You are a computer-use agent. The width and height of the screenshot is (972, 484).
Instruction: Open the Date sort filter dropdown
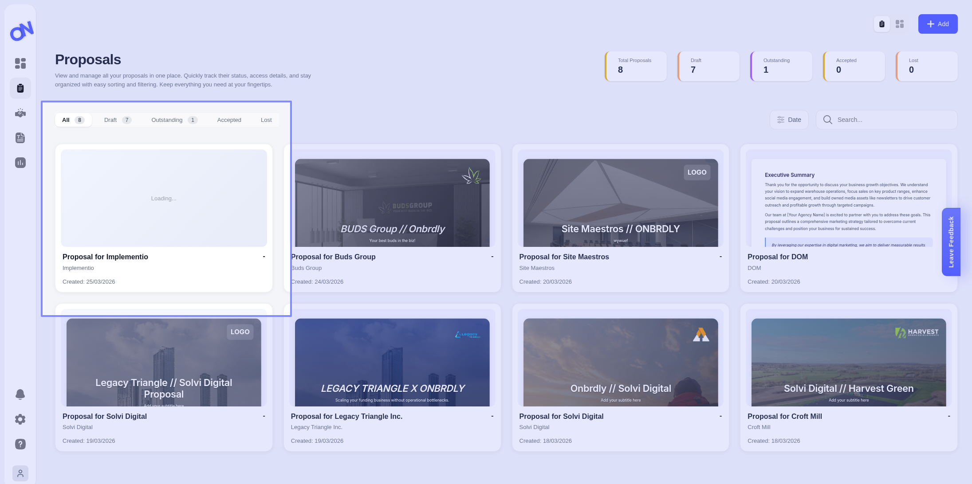789,120
